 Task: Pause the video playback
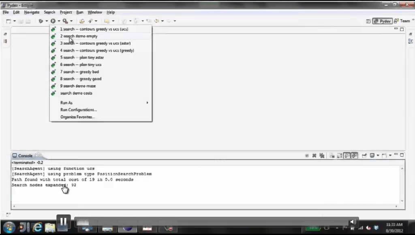63,222
